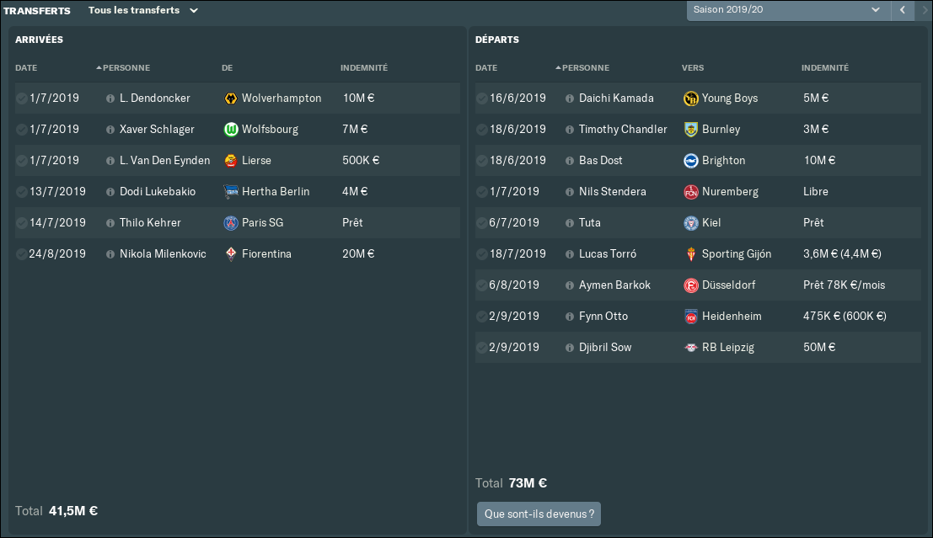Sort arrivals by DE column header
Screen dimensions: 933x538
(228, 67)
